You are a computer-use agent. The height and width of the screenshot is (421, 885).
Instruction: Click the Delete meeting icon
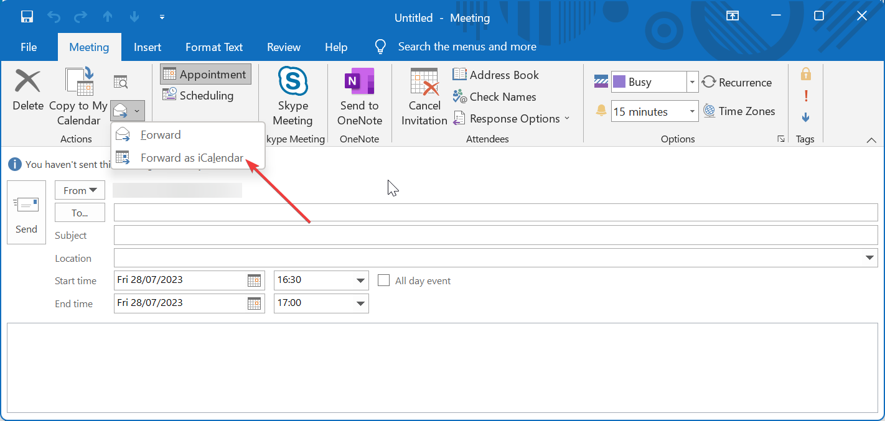(x=27, y=83)
